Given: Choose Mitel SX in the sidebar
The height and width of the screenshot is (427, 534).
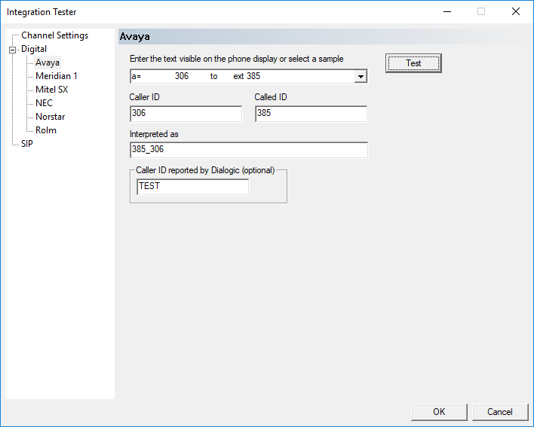Looking at the screenshot, I should click(52, 90).
